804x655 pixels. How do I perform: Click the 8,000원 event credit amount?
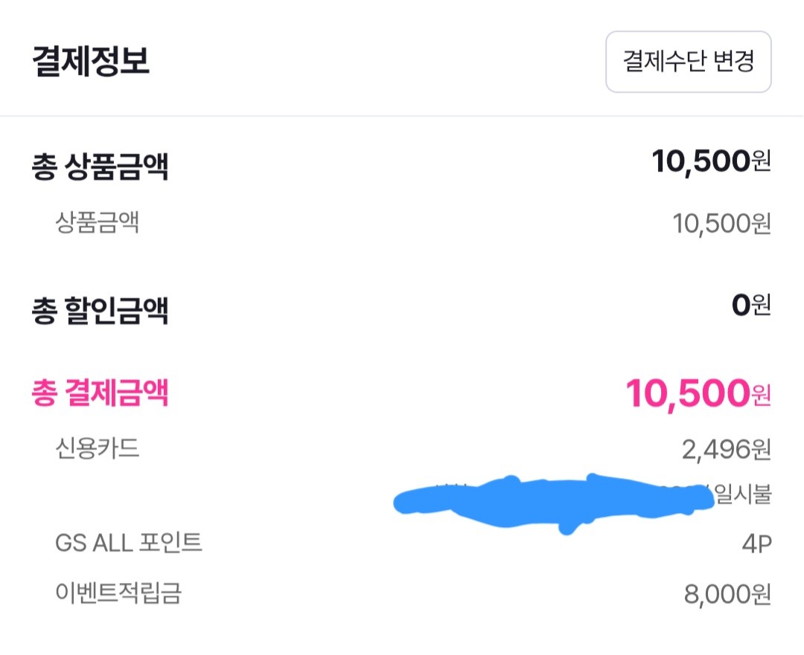coord(726,595)
